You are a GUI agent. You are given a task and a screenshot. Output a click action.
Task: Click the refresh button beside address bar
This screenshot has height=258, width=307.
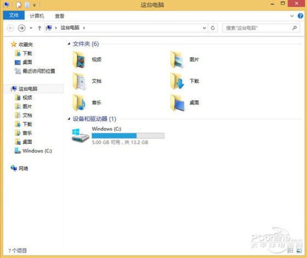coord(213,28)
